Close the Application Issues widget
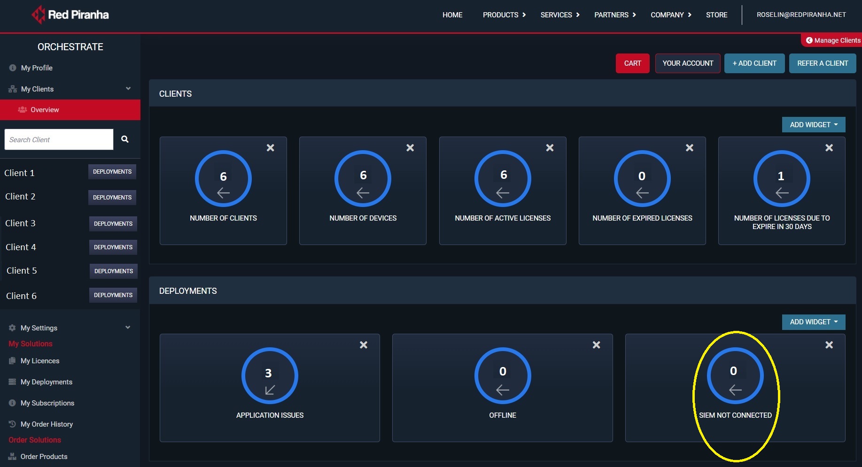This screenshot has height=467, width=862. 364,345
